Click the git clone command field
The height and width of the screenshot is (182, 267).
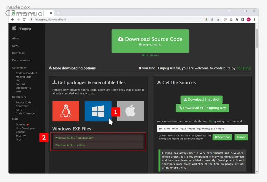[x=202, y=129]
